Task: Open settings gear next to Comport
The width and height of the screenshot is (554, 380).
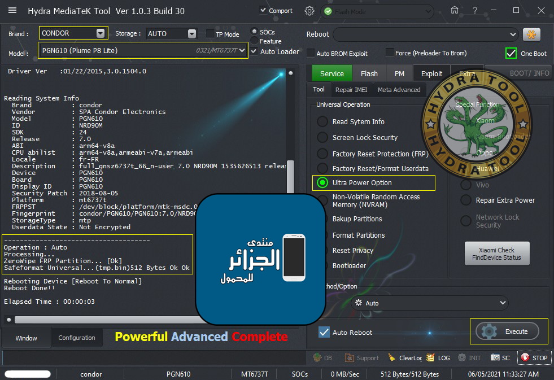Action: (309, 11)
